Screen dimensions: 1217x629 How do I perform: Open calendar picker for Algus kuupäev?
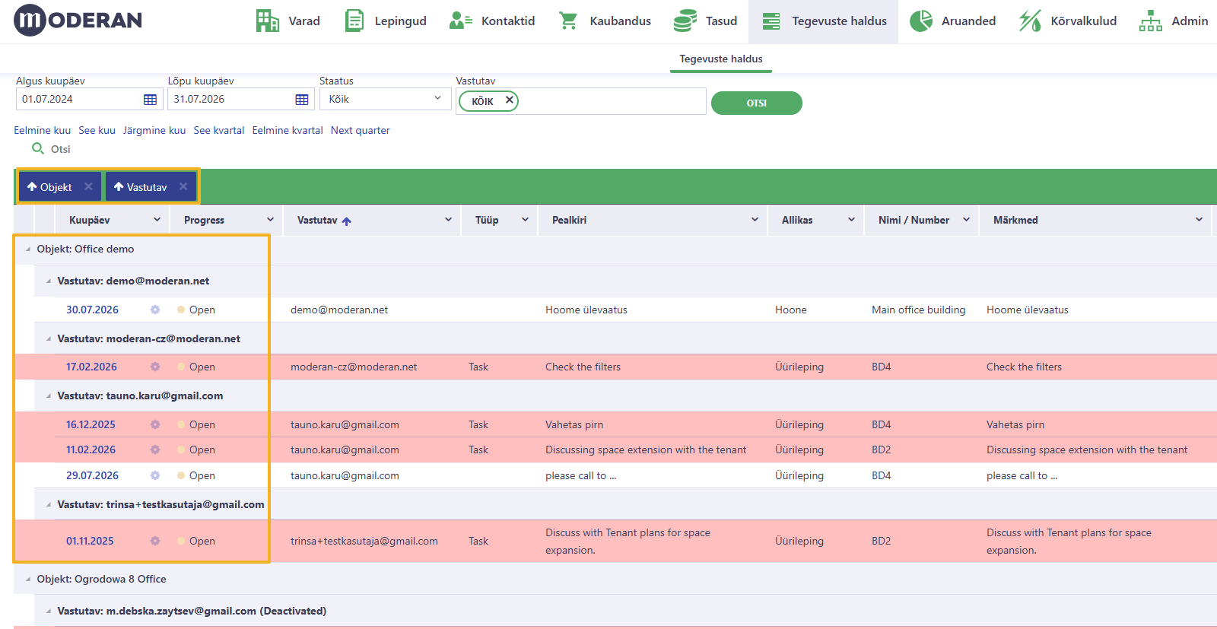click(150, 100)
